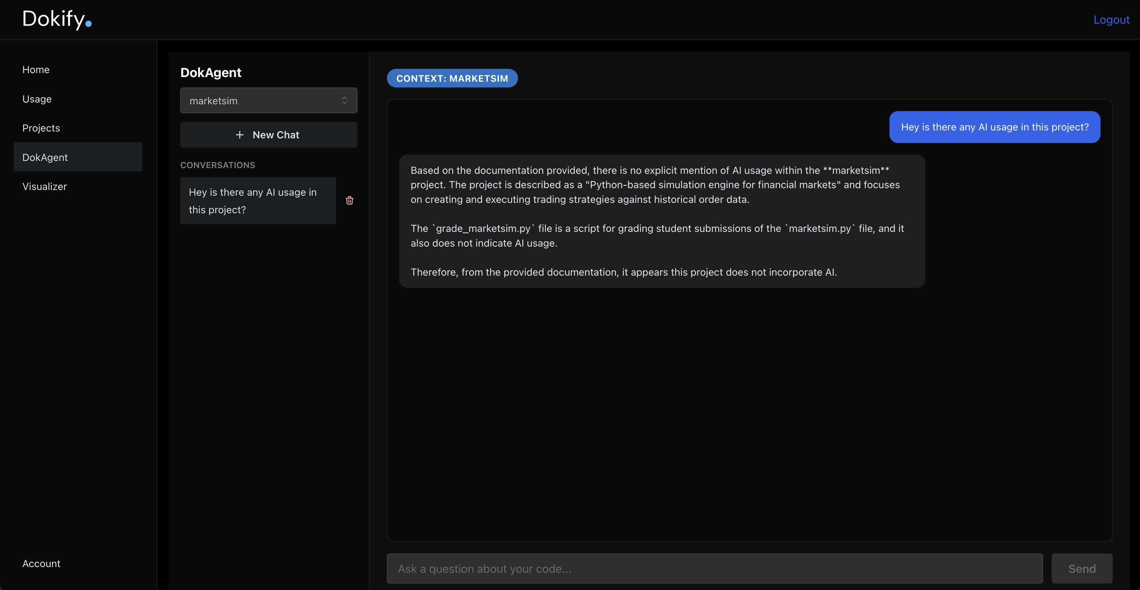This screenshot has width=1140, height=590.
Task: Click the DokAgent panel heading
Action: pos(211,72)
